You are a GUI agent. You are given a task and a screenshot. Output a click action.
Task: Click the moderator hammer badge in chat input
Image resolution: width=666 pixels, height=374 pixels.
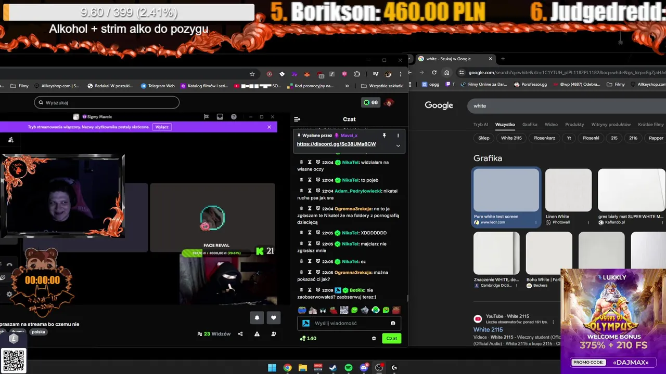[306, 323]
